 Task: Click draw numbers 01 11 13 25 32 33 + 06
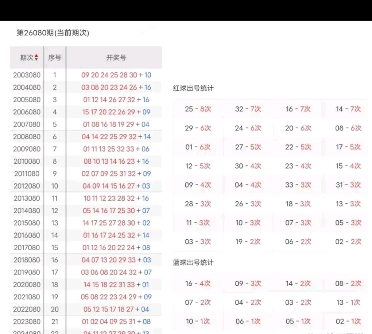coord(116,149)
